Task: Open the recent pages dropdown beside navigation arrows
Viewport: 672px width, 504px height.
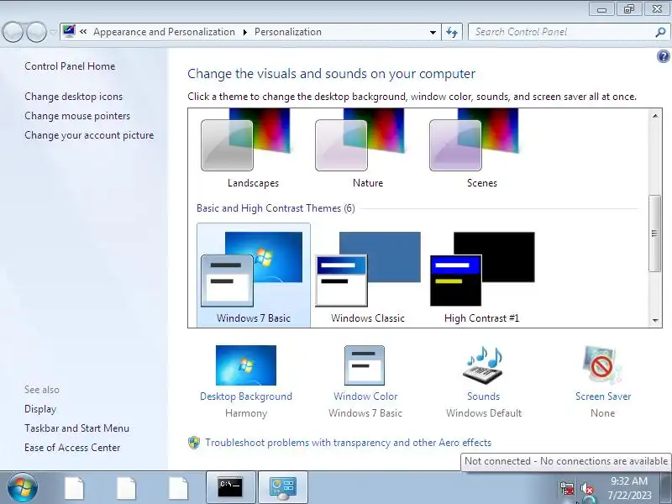Action: 53,32
